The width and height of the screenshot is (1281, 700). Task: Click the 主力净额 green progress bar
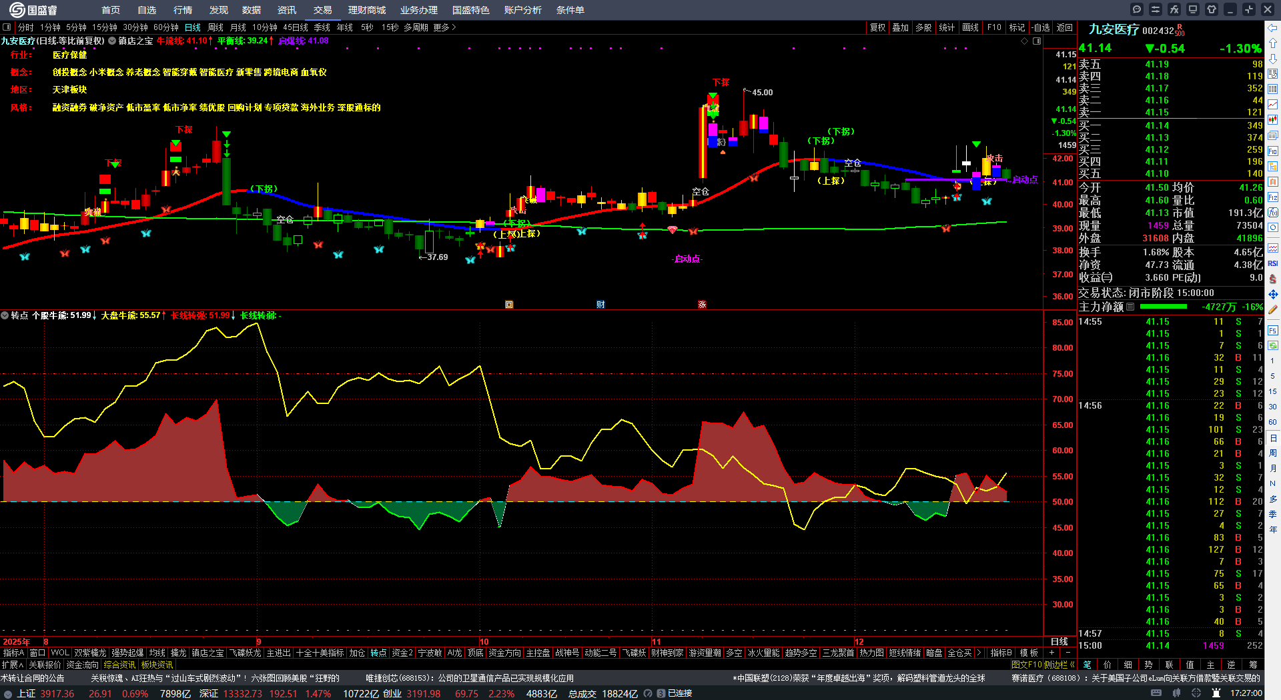(1164, 307)
